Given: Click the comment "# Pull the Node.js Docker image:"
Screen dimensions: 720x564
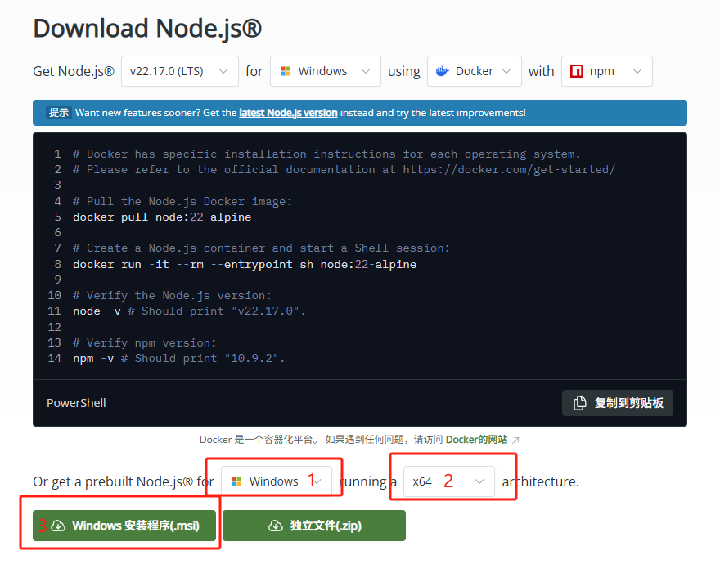Looking at the screenshot, I should click(x=182, y=201).
